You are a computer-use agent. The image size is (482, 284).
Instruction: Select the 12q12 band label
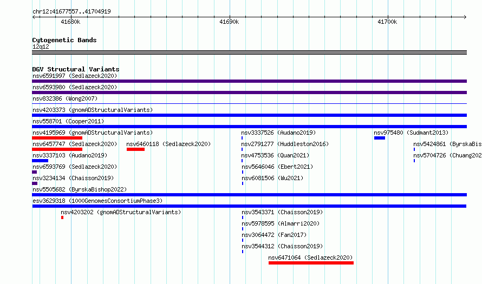click(41, 47)
